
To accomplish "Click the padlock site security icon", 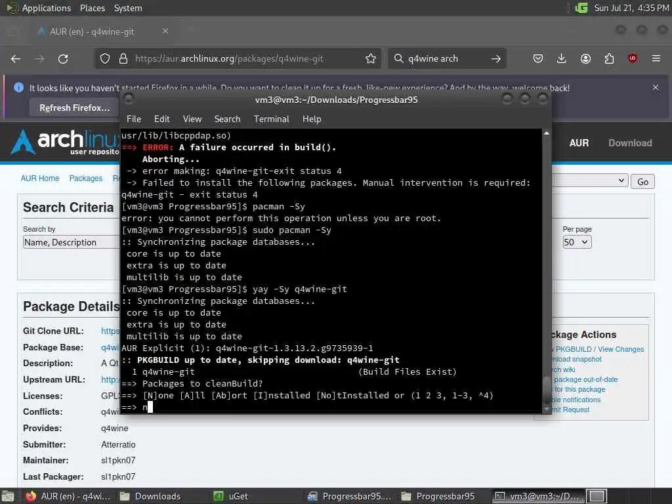I will click(123, 58).
